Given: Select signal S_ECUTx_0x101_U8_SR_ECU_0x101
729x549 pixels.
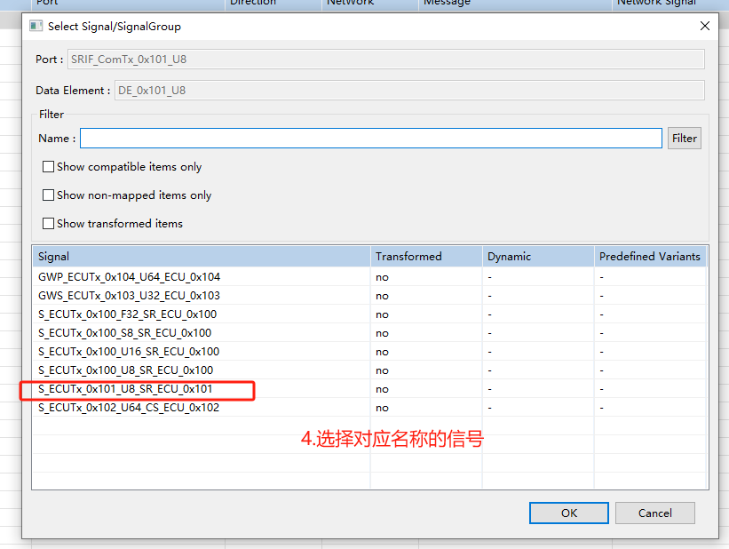Looking at the screenshot, I should [125, 389].
